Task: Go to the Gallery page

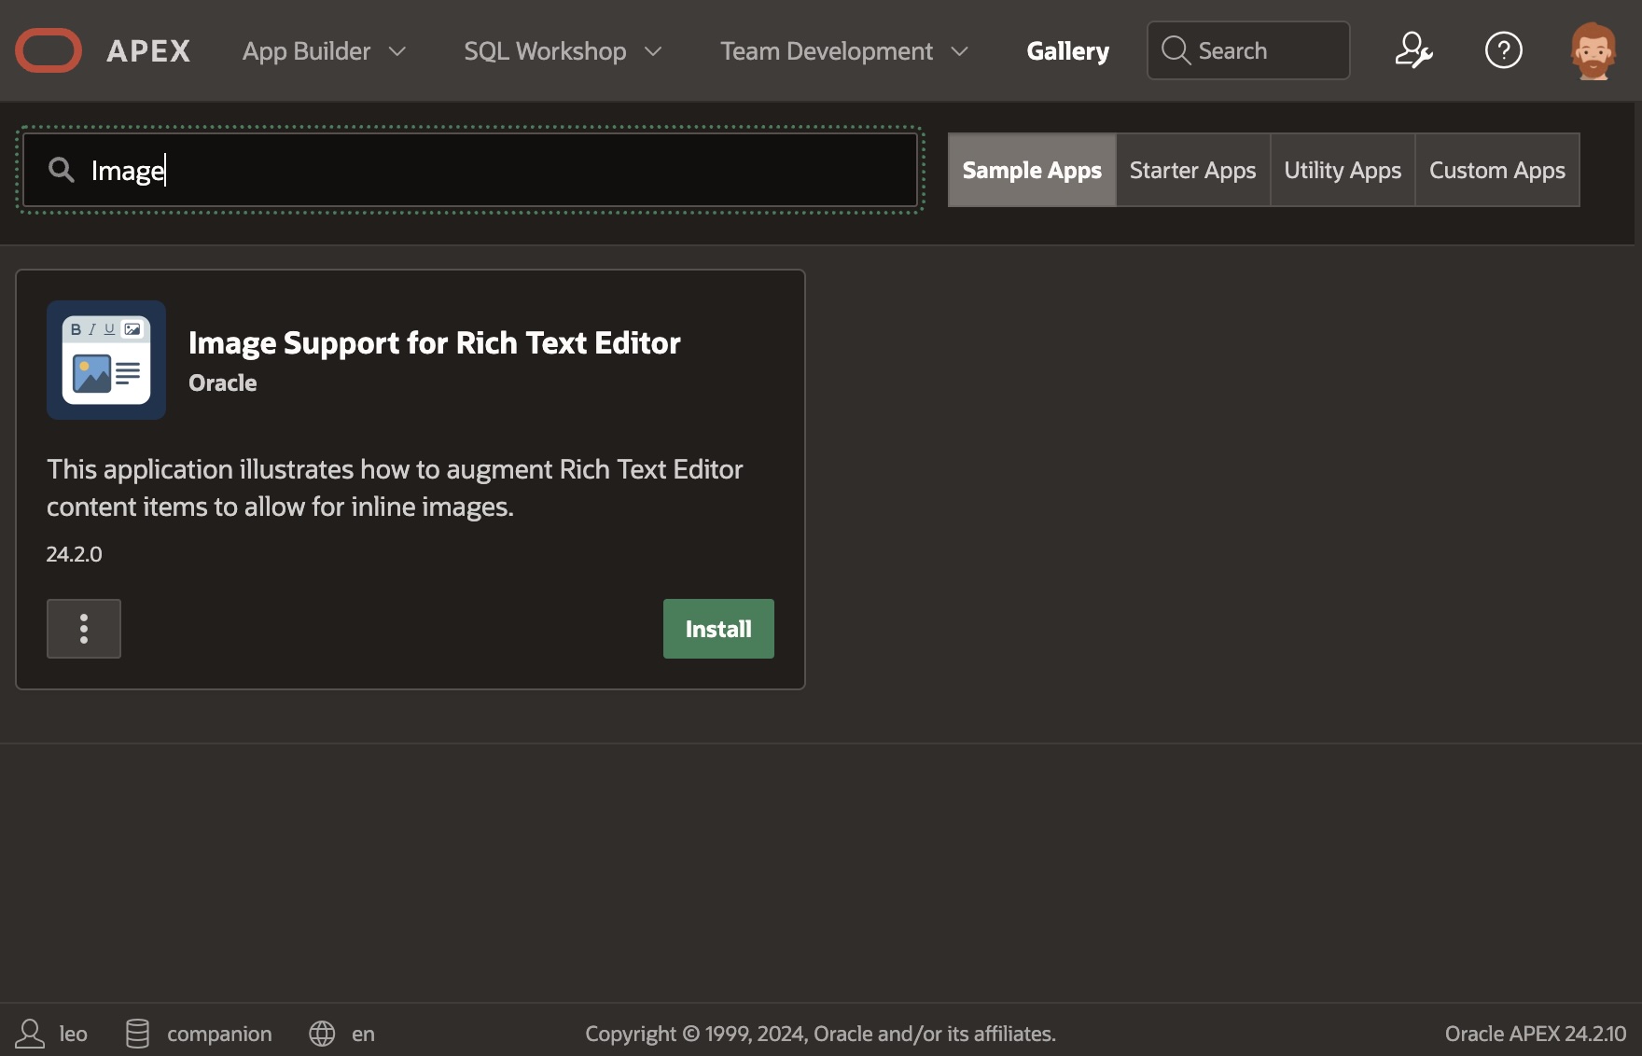Action: (x=1068, y=51)
